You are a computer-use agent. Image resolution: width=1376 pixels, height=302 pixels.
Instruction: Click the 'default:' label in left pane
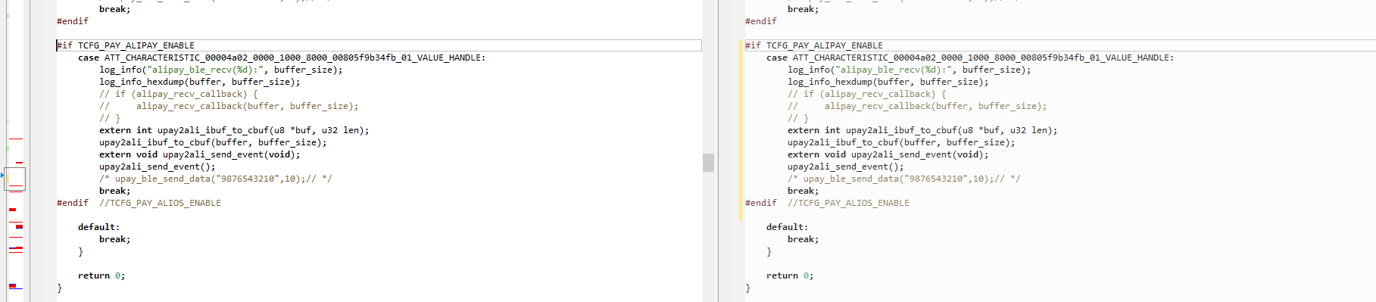coord(99,227)
